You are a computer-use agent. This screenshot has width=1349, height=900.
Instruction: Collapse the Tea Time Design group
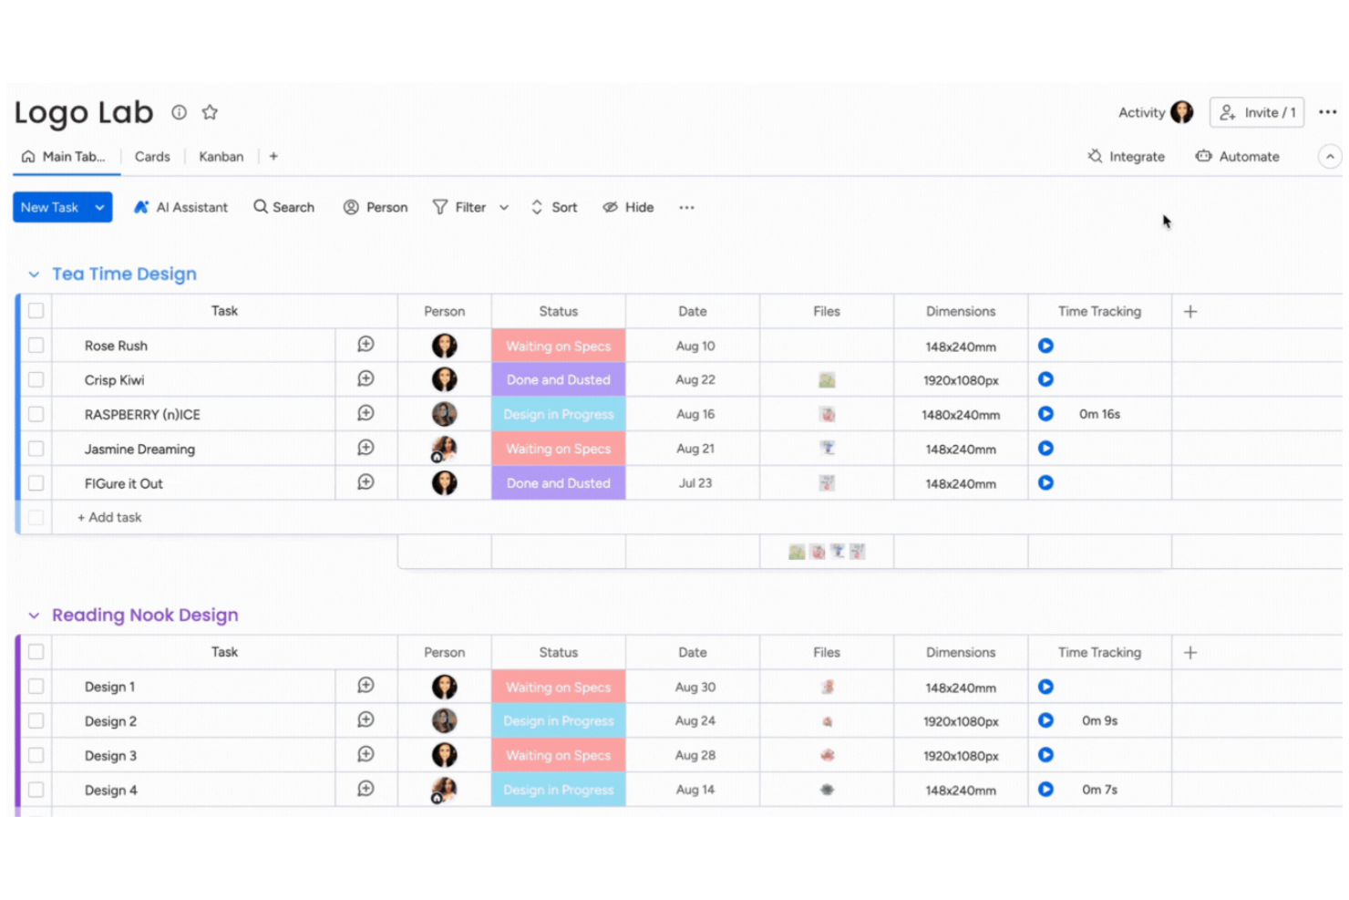33,274
